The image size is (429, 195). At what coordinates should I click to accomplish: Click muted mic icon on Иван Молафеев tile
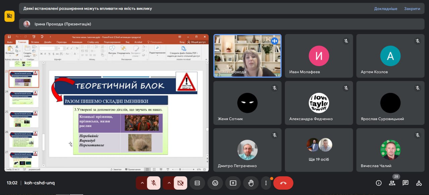[x=346, y=41]
